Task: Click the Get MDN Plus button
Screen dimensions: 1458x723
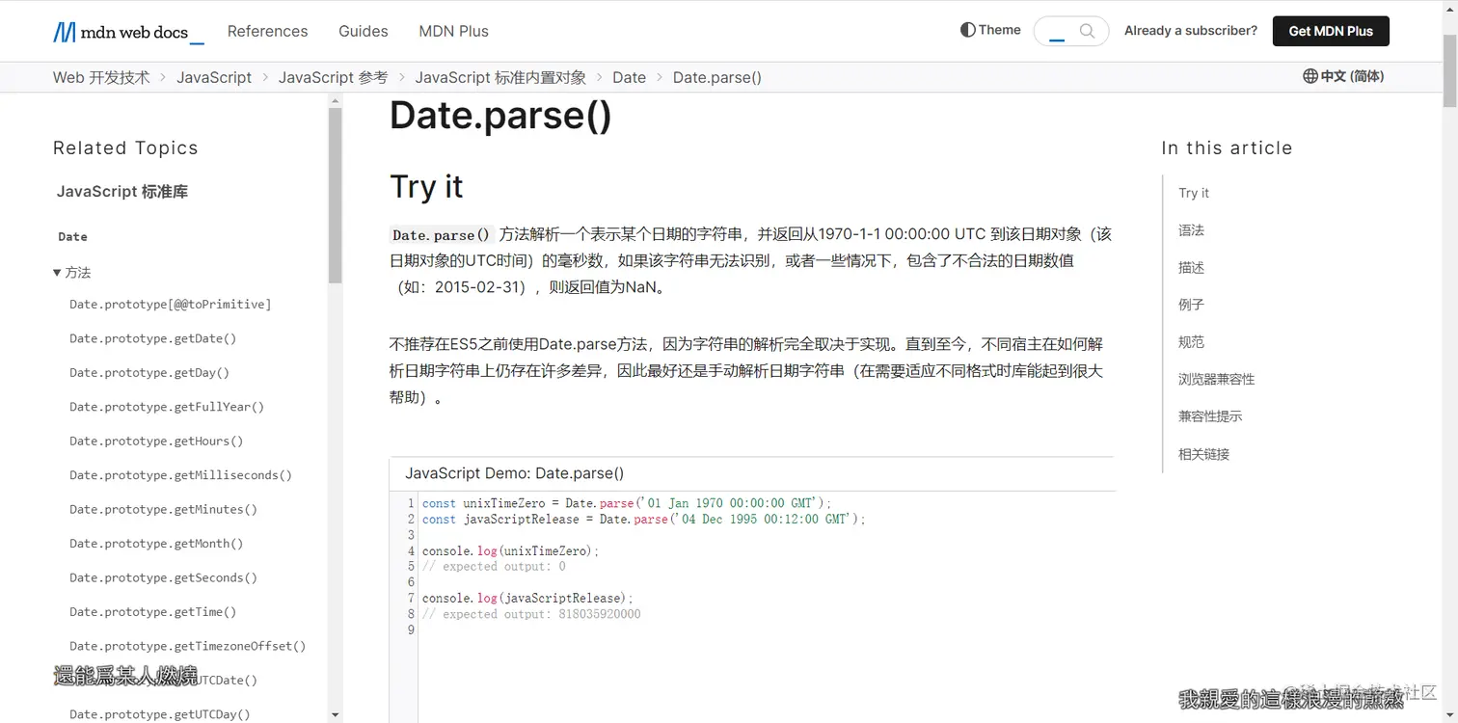Action: coord(1331,31)
